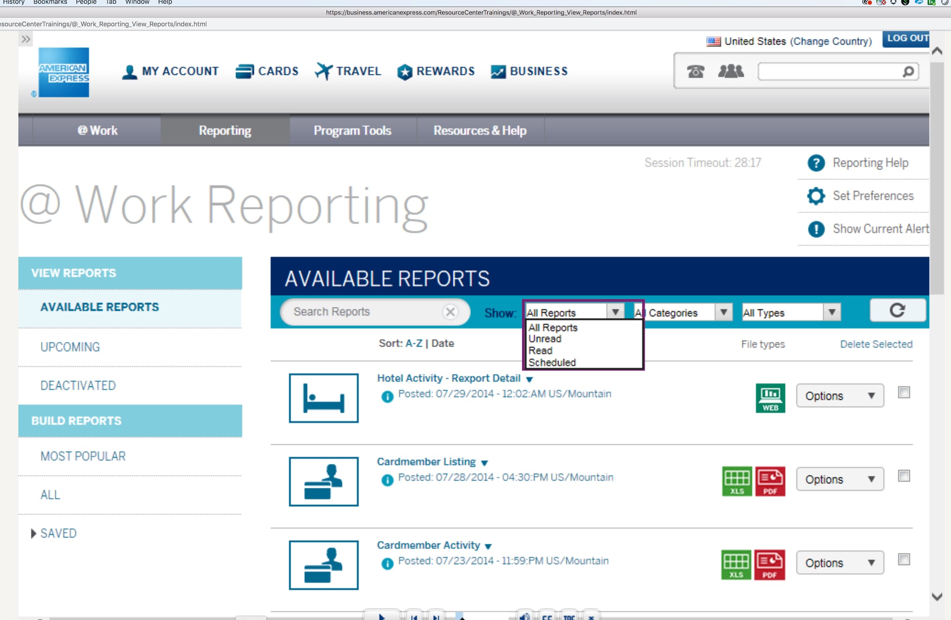Expand the SAVED section in the sidebar
Screen dimensions: 951x620
pos(58,533)
